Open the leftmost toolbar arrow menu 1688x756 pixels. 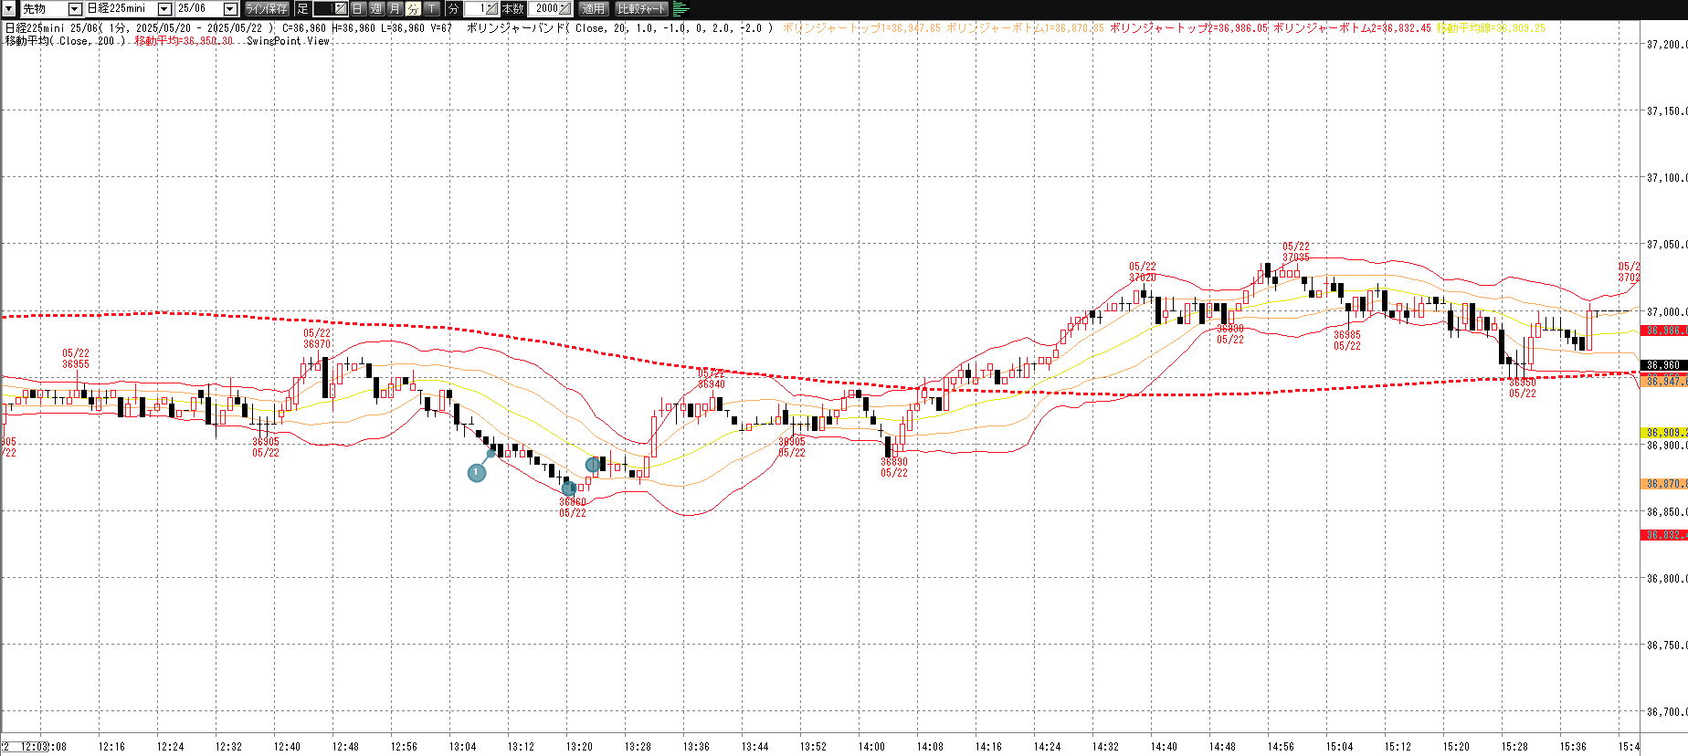pos(9,8)
